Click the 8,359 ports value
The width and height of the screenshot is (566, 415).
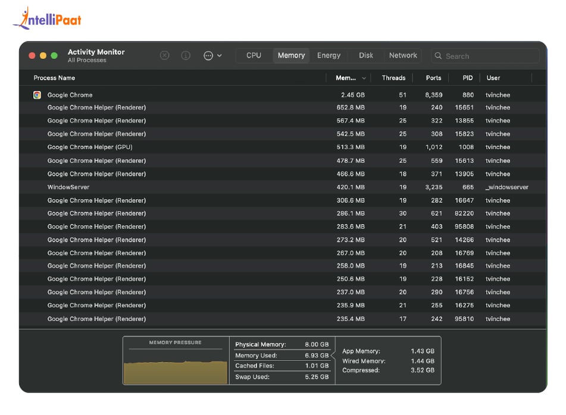point(433,95)
